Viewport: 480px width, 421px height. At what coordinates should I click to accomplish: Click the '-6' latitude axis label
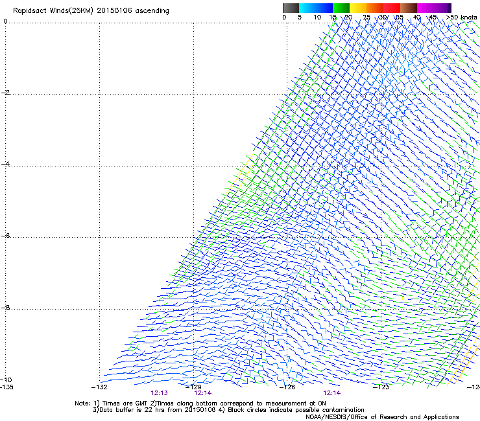(x=6, y=235)
